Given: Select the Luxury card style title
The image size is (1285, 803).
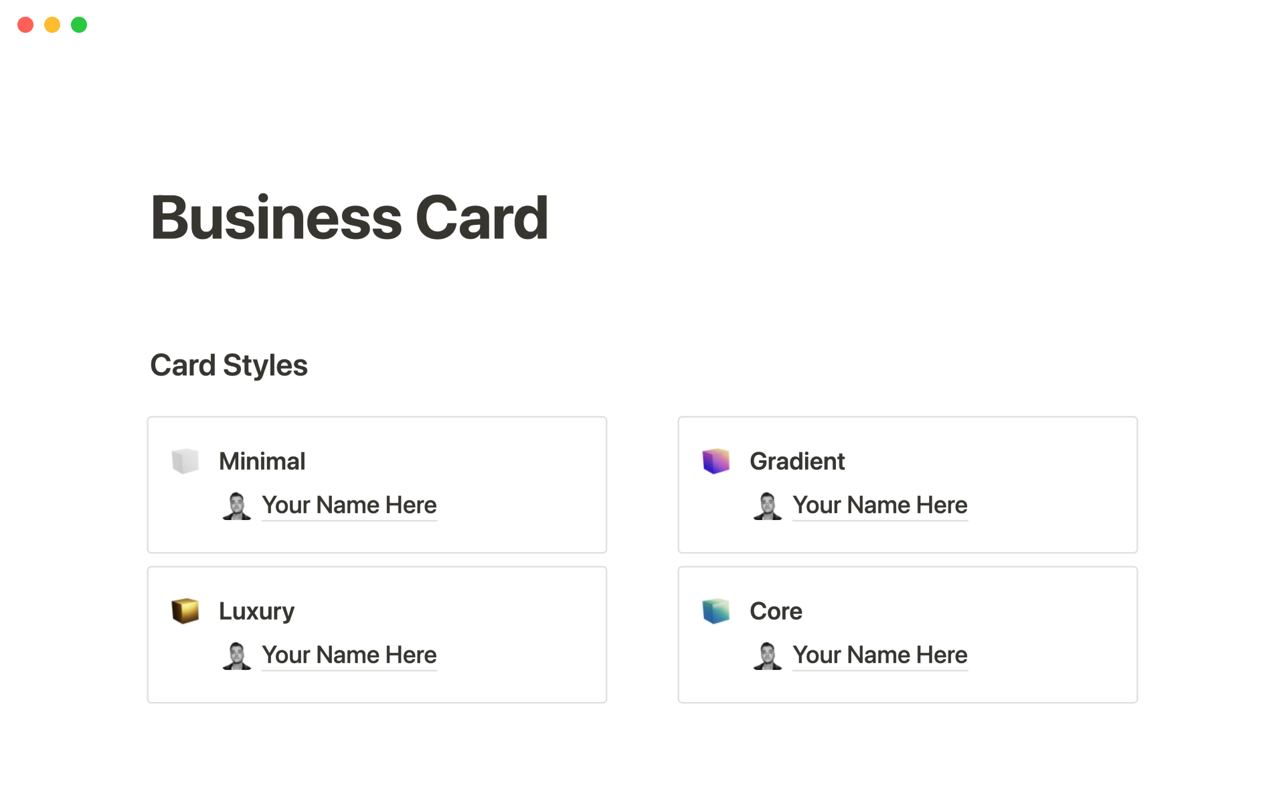Looking at the screenshot, I should (x=256, y=611).
